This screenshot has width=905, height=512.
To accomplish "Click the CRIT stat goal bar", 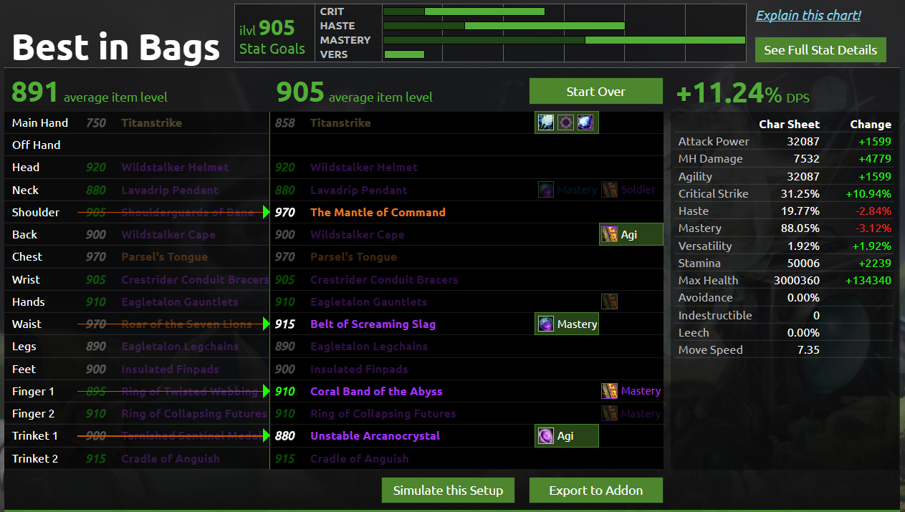I will (x=464, y=11).
